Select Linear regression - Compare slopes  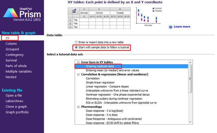coord(107,87)
